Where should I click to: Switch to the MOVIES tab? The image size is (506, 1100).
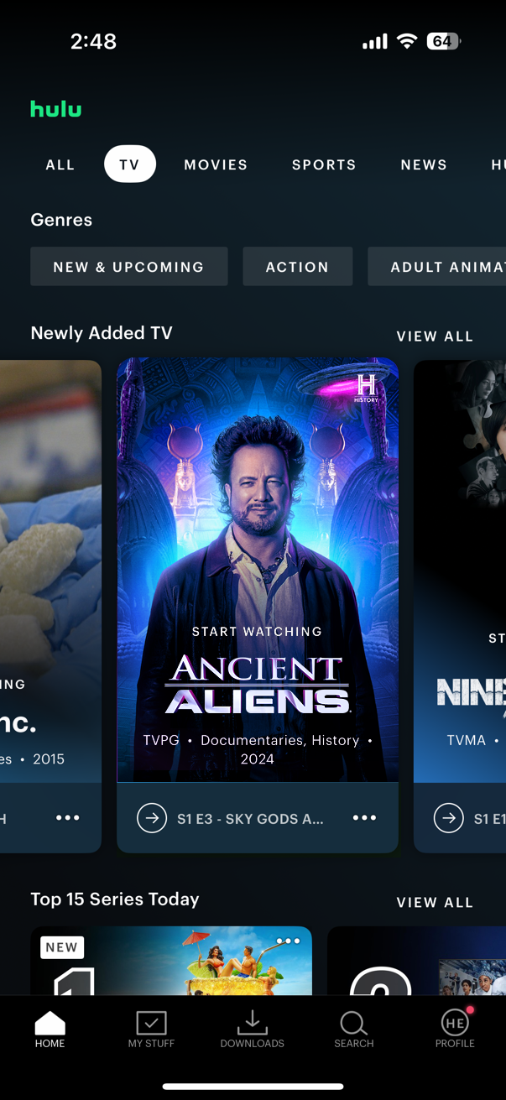point(216,164)
